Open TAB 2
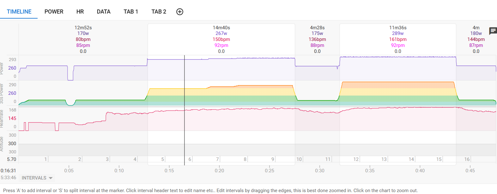Screen dimensions: 497x194 pos(159,12)
